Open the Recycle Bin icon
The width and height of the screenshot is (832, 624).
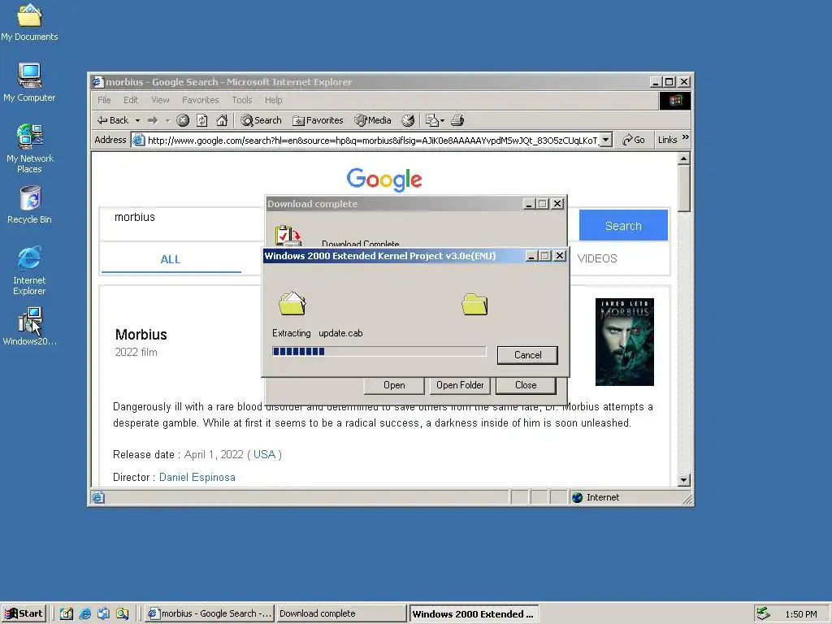(29, 205)
